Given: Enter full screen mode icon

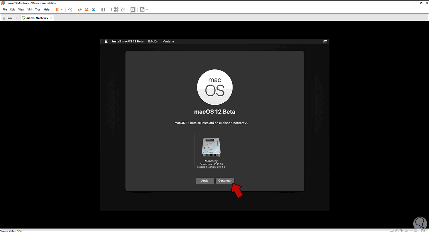Looking at the screenshot, I should pos(116,9).
